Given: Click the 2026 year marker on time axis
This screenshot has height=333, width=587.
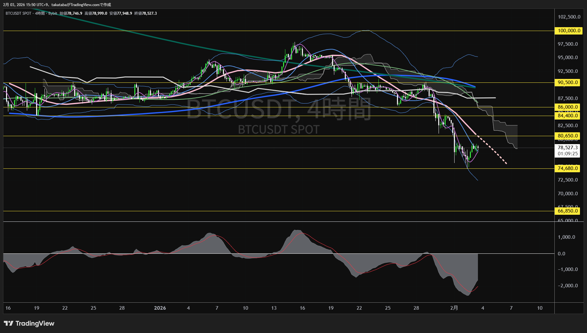Looking at the screenshot, I should (x=160, y=308).
